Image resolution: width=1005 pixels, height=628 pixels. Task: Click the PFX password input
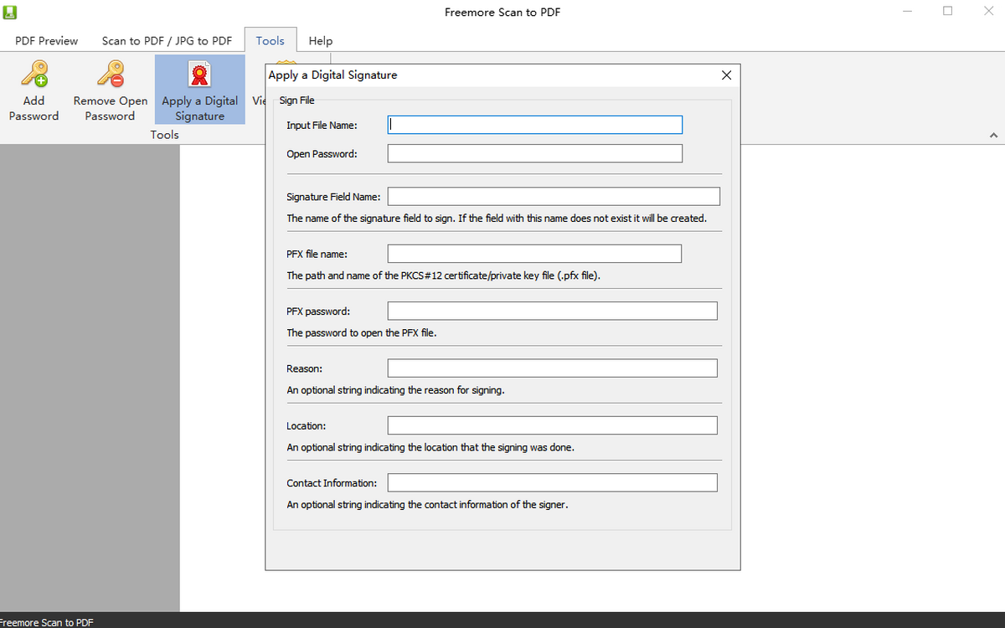(553, 311)
